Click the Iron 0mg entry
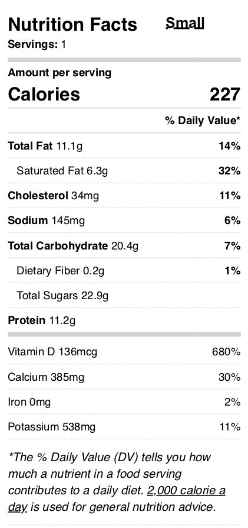The width and height of the screenshot is (248, 528). tap(29, 402)
